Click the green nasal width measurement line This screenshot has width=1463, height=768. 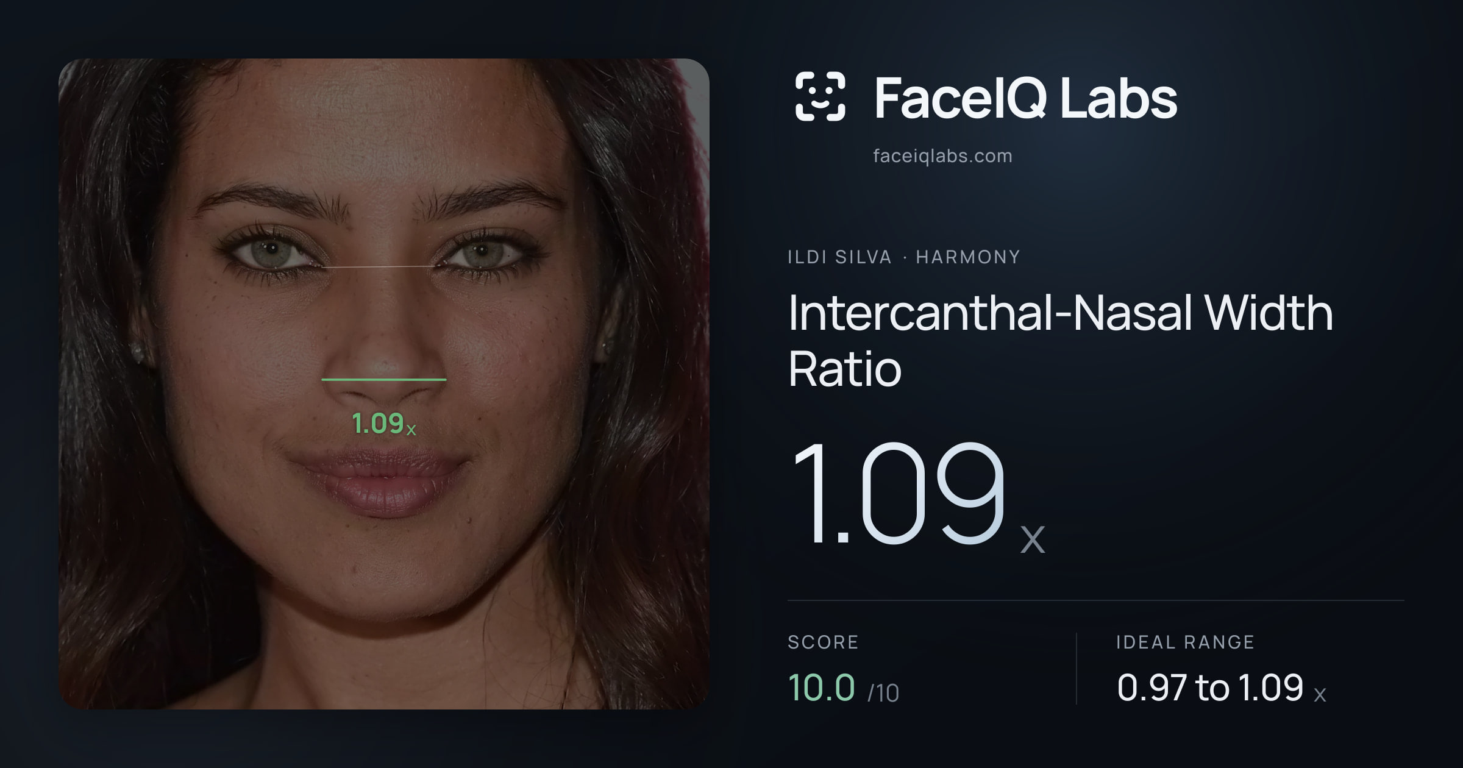[x=384, y=379]
